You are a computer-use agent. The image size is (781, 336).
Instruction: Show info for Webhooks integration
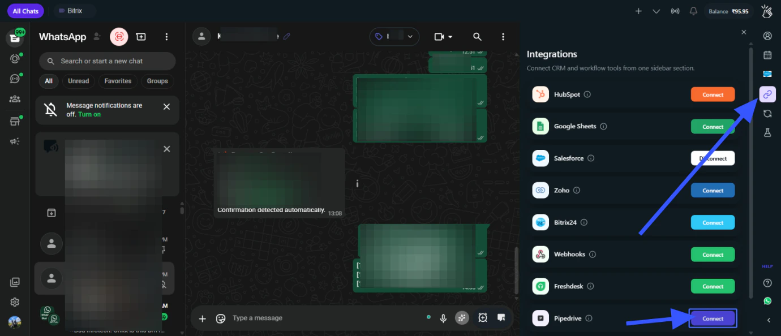[x=593, y=255]
